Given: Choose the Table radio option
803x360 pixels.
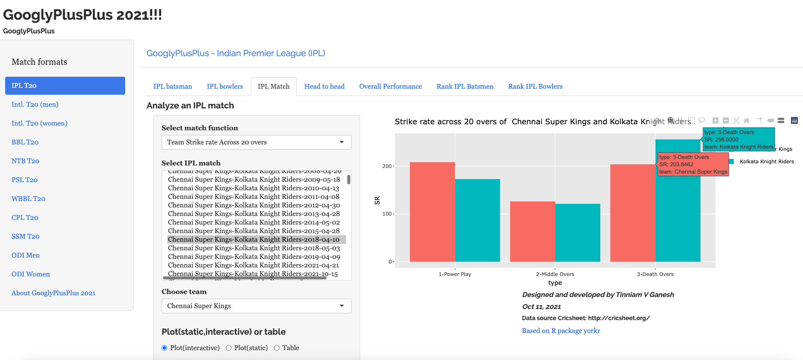Looking at the screenshot, I should (x=277, y=348).
